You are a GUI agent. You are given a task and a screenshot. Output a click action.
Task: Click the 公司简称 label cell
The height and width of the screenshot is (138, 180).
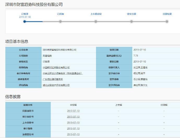pyautogui.click(x=23, y=56)
